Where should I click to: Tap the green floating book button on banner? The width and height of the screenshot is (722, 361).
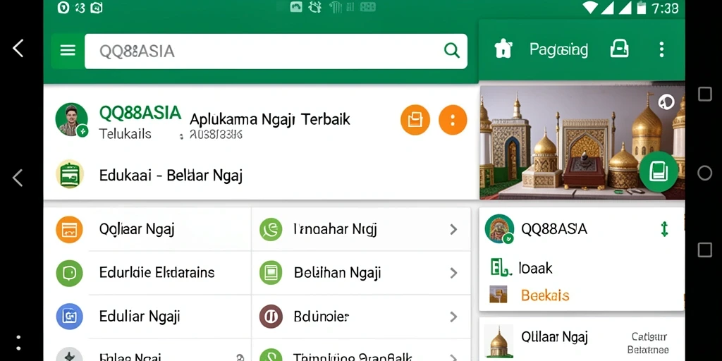[659, 172]
